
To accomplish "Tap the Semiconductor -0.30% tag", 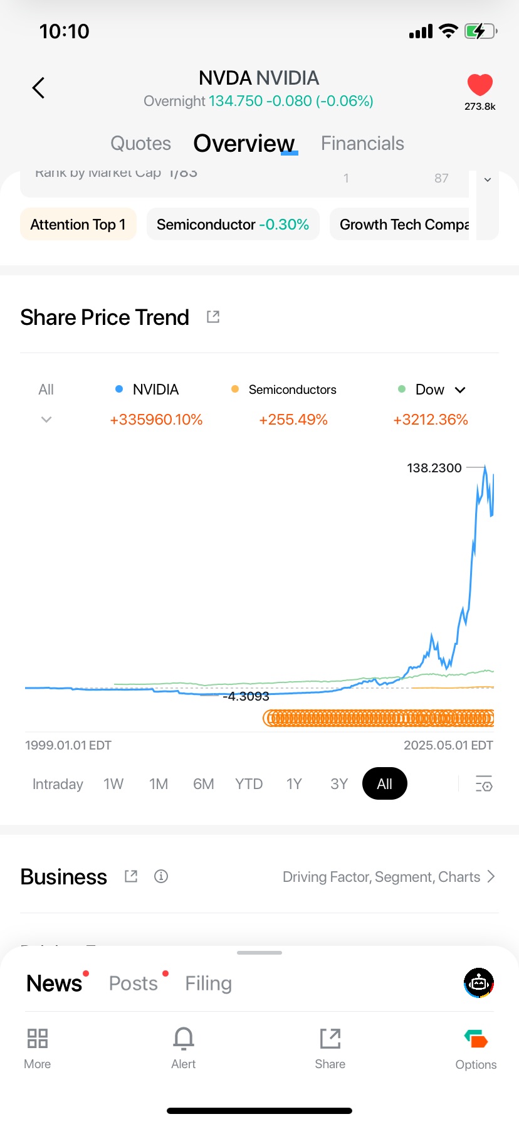I will pyautogui.click(x=233, y=225).
